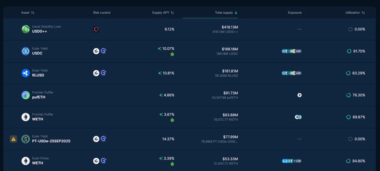The image size is (380, 171).
Task: Click the Gauntlet G curator icon in USDC row
Action: click(104, 51)
